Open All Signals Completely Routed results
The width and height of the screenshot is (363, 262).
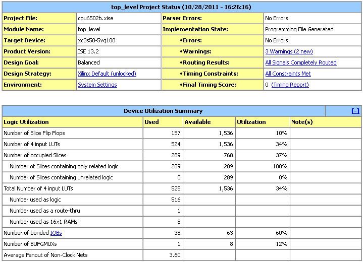point(300,62)
